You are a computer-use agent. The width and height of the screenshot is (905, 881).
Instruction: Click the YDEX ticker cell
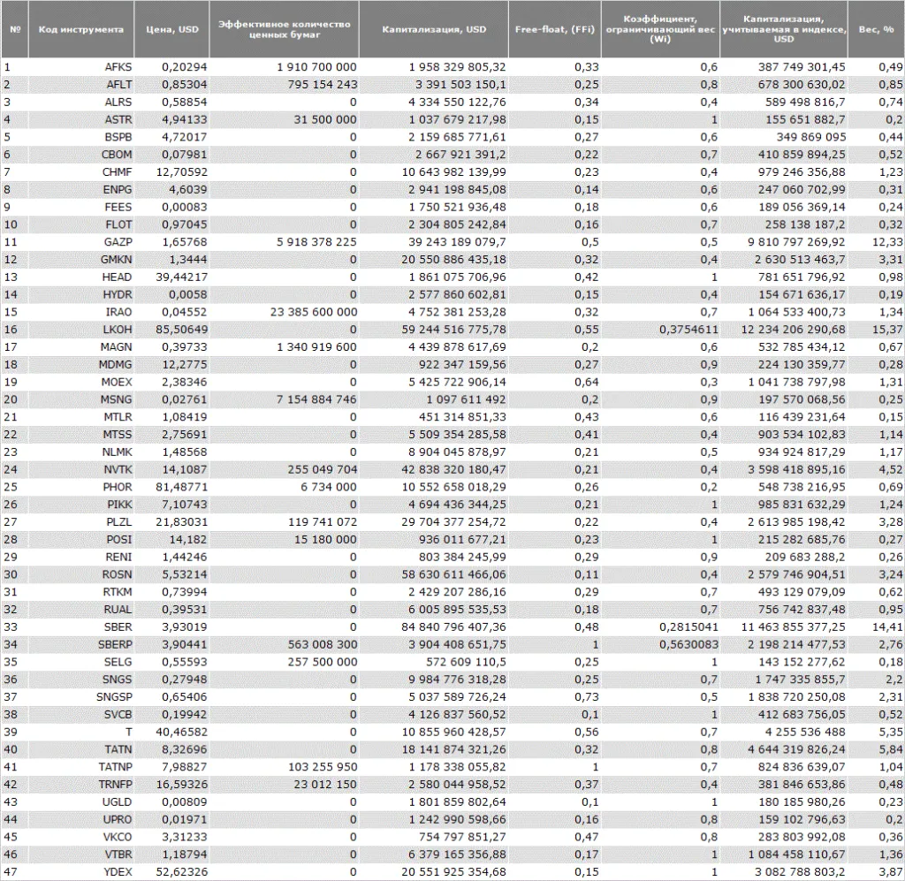[118, 871]
